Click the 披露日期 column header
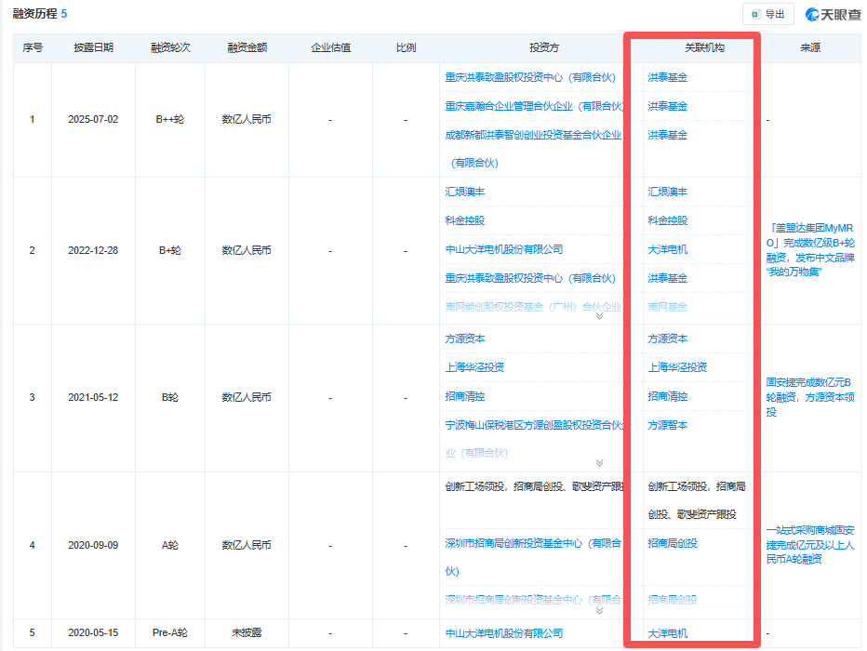 click(x=93, y=47)
